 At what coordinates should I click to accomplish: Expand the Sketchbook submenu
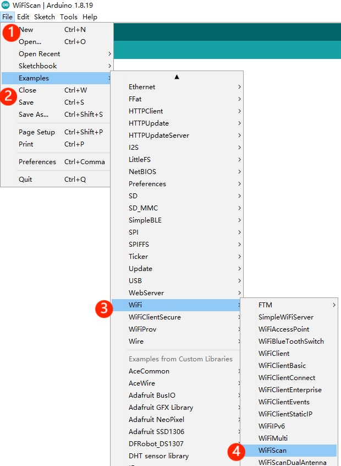pyautogui.click(x=56, y=66)
